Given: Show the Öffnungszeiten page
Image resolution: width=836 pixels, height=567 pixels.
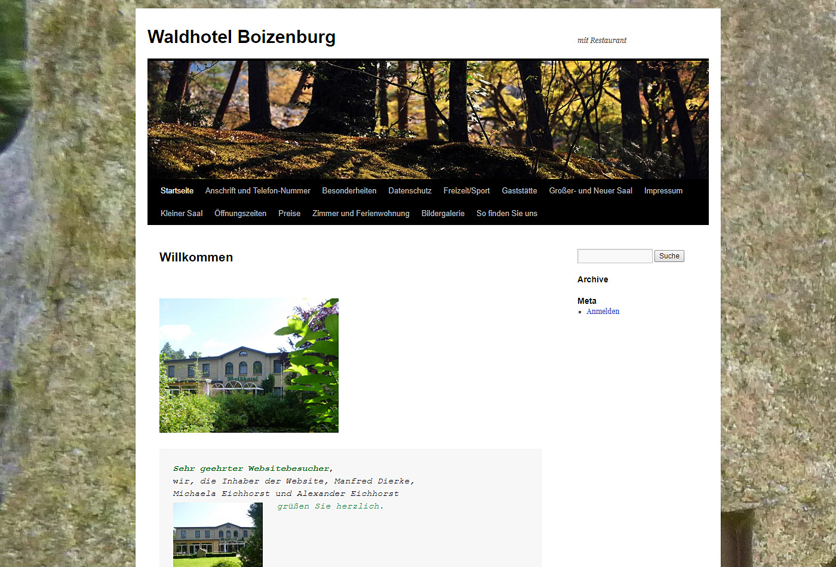Looking at the screenshot, I should click(x=241, y=214).
